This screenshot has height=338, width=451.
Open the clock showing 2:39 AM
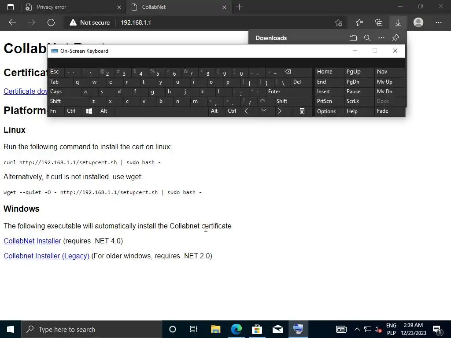(413, 329)
